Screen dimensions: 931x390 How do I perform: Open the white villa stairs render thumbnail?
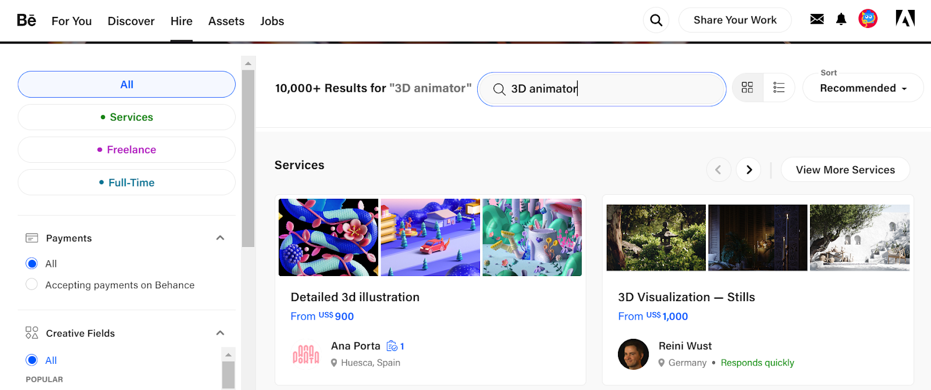[859, 237]
